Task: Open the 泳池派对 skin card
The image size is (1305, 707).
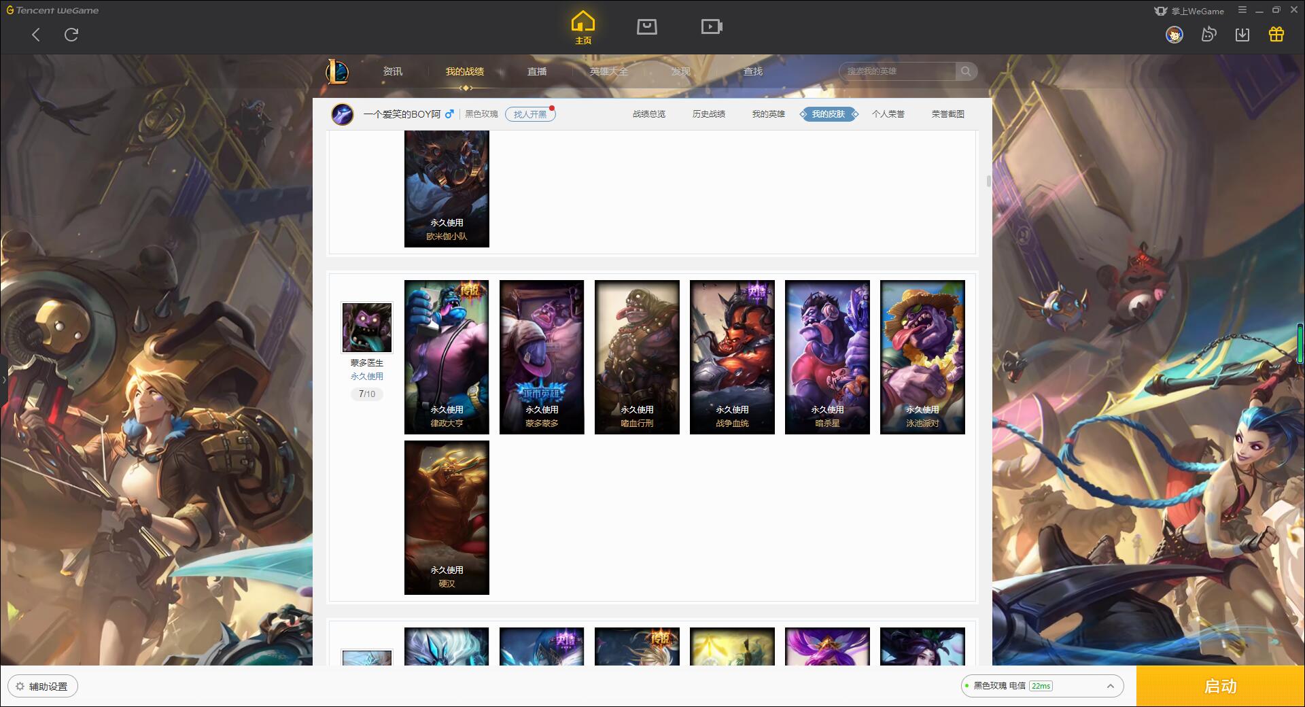Action: (x=922, y=357)
